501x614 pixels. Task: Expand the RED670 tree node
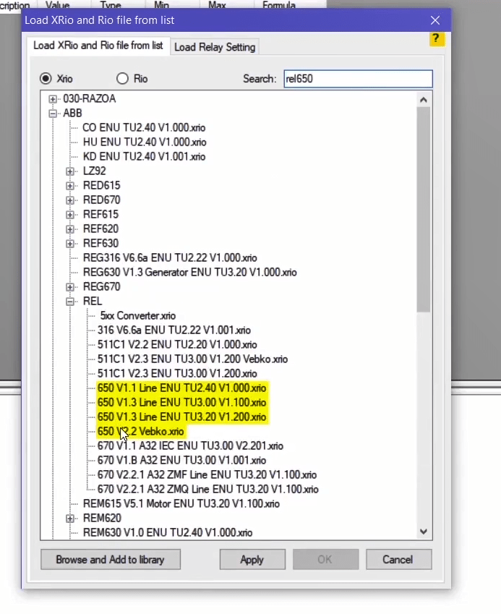coord(70,200)
